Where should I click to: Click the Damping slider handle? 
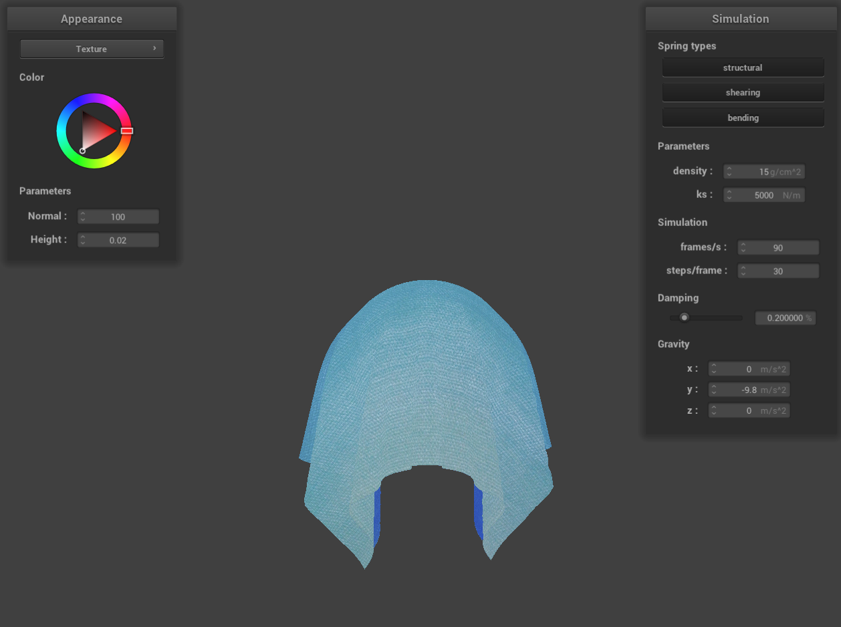coord(684,318)
